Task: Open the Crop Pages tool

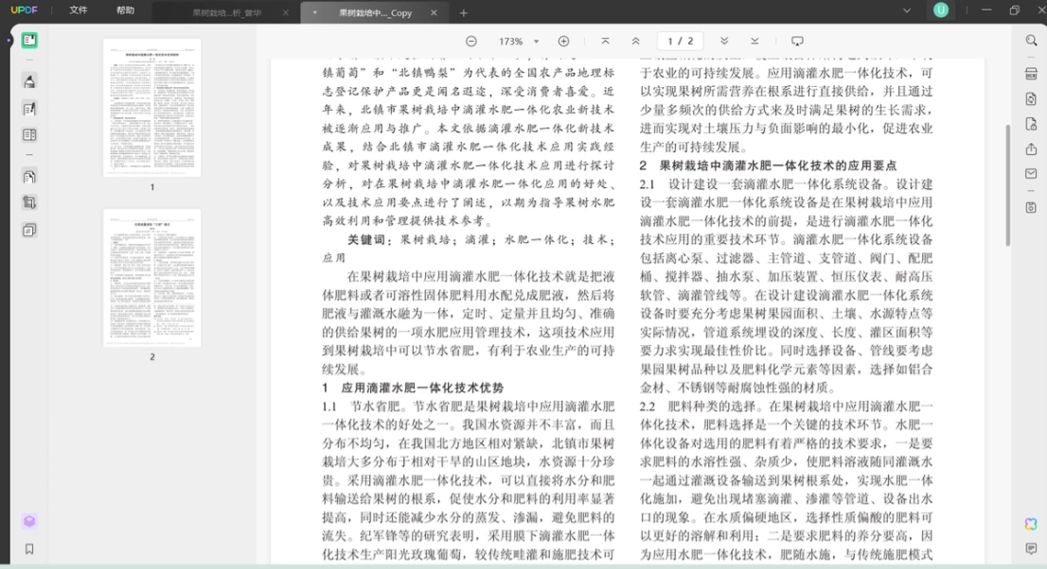Action: (x=29, y=203)
